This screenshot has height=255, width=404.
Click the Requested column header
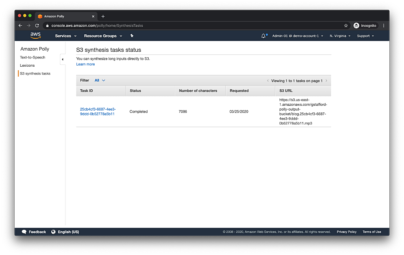(251, 91)
